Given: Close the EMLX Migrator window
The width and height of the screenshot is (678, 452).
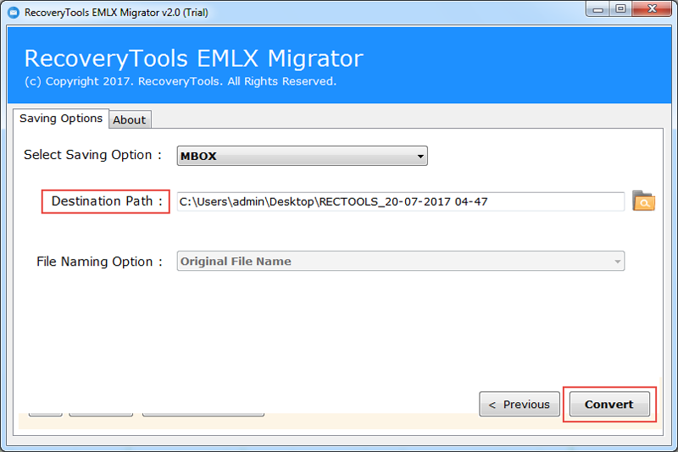Looking at the screenshot, I should coord(652,9).
